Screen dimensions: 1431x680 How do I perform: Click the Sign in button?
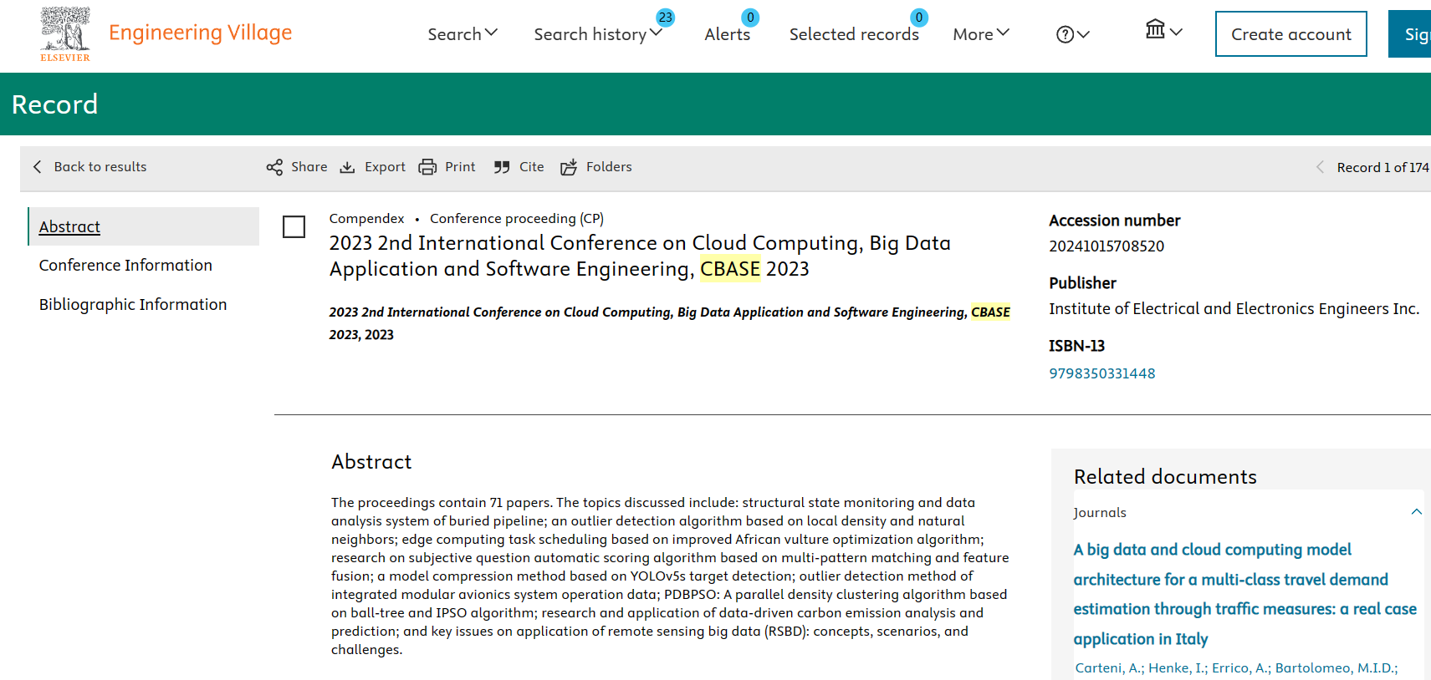click(x=1410, y=34)
